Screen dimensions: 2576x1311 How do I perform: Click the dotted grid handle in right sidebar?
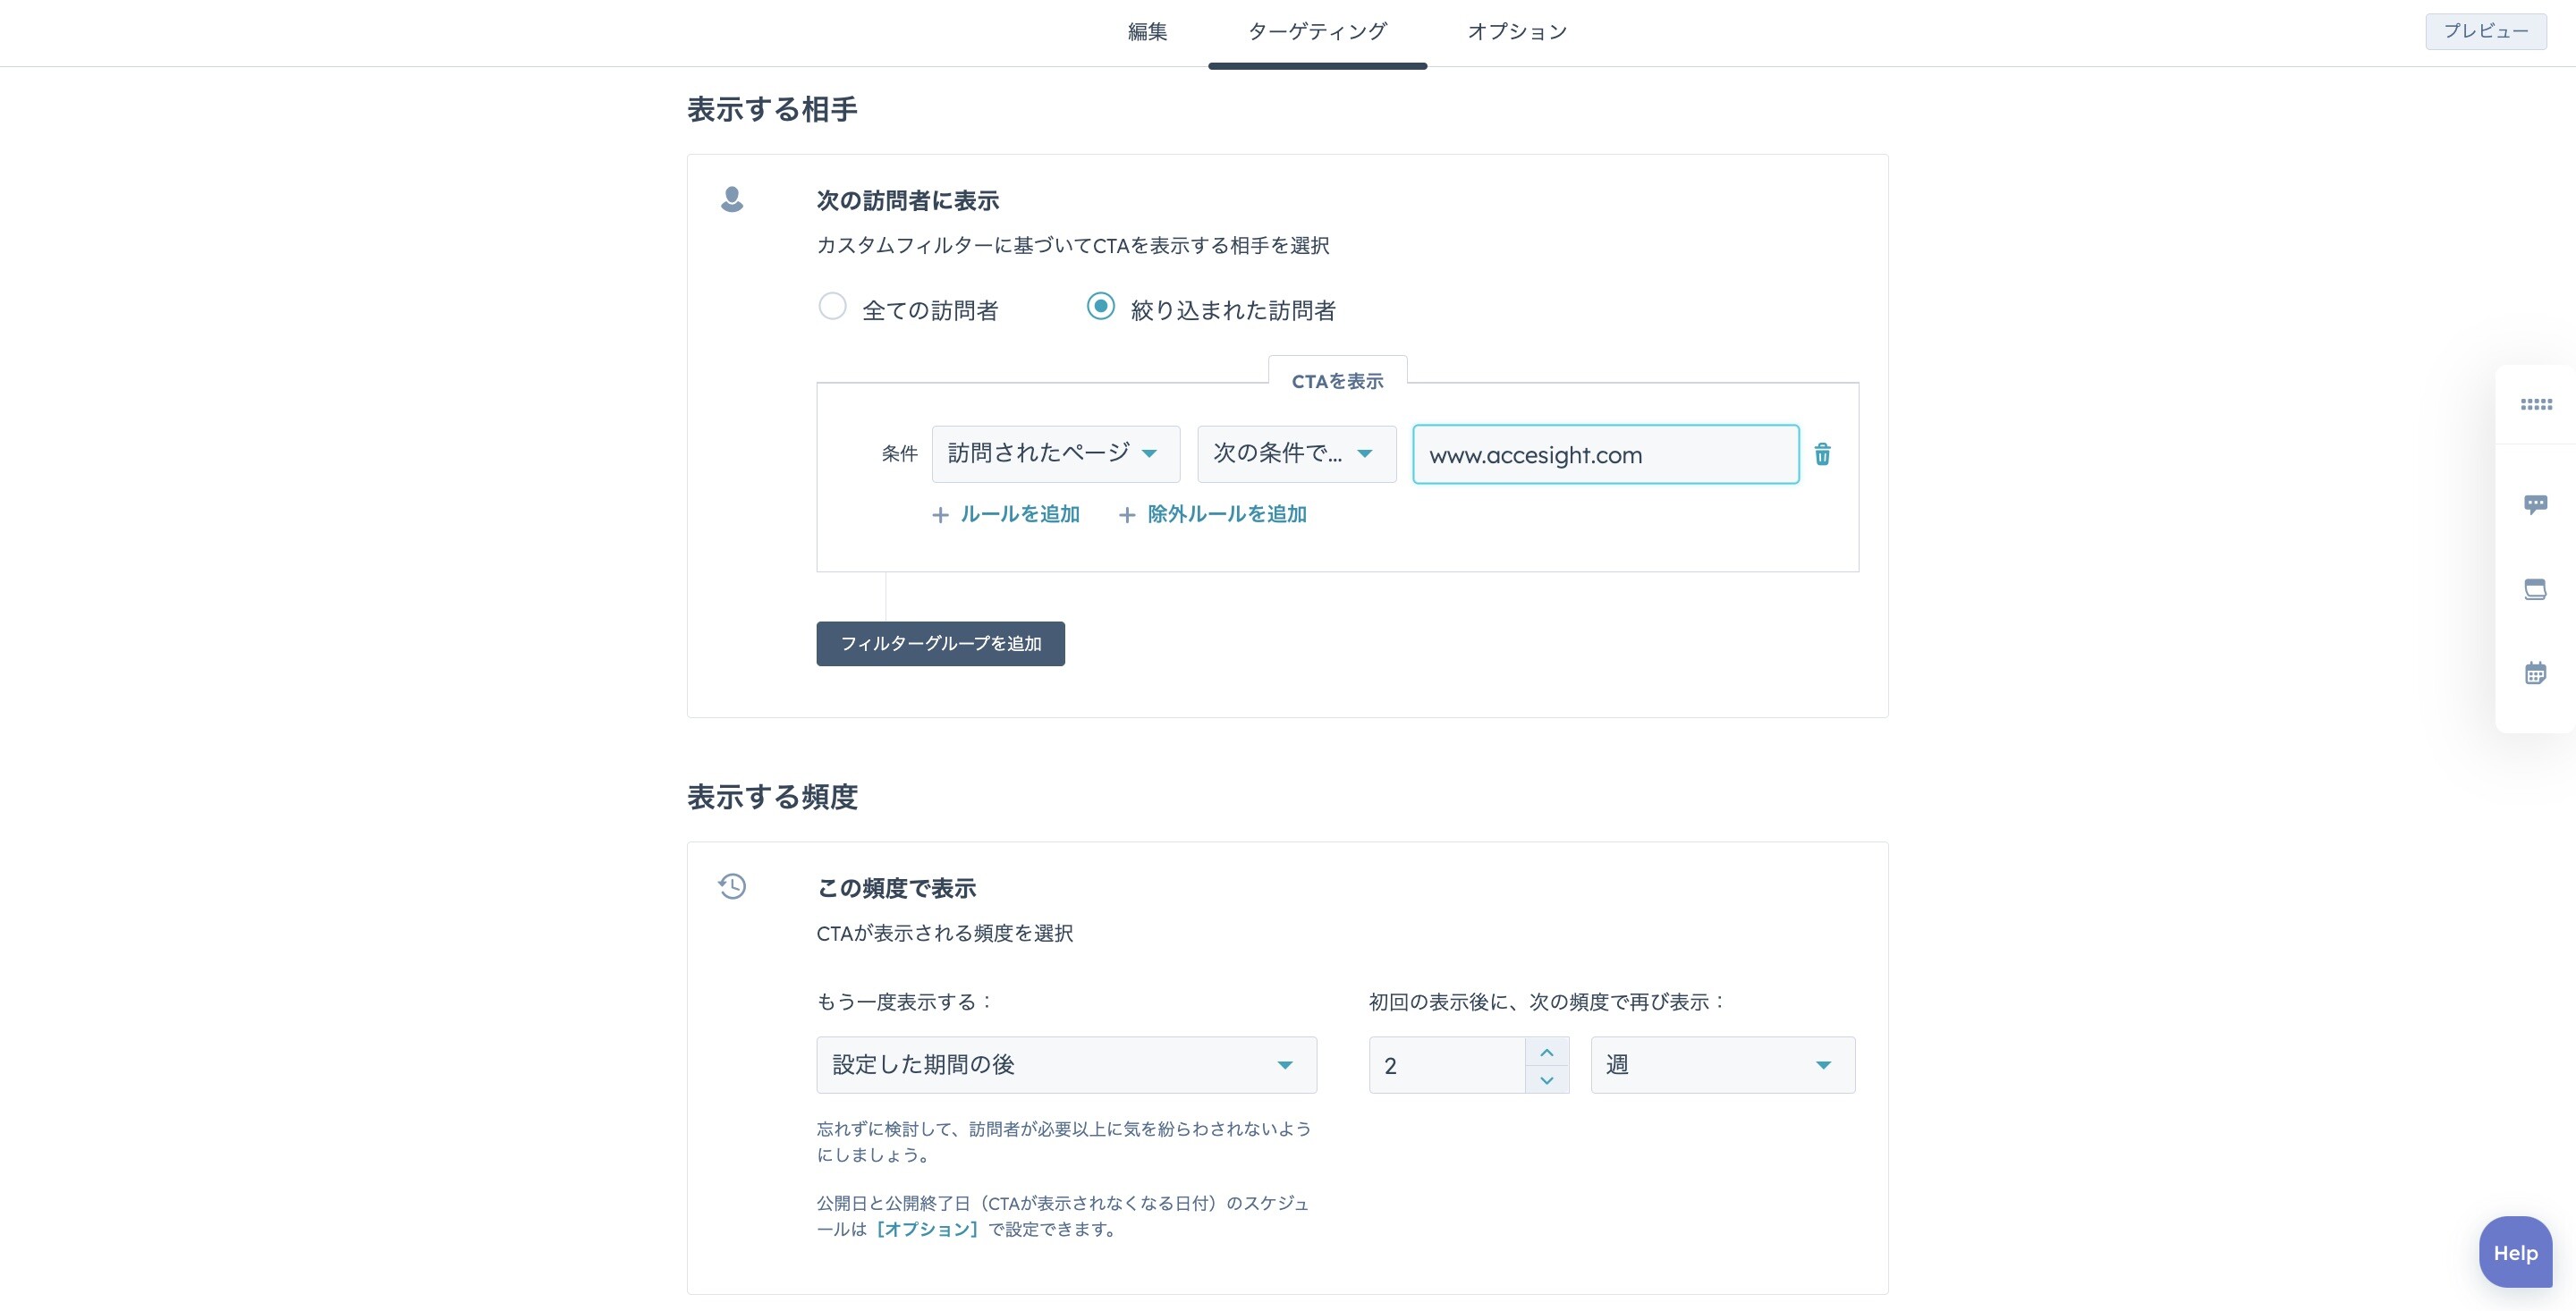[x=2535, y=404]
